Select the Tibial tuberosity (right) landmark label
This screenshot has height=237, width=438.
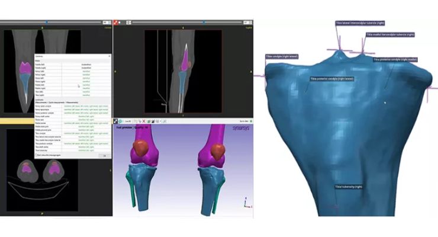(x=349, y=187)
